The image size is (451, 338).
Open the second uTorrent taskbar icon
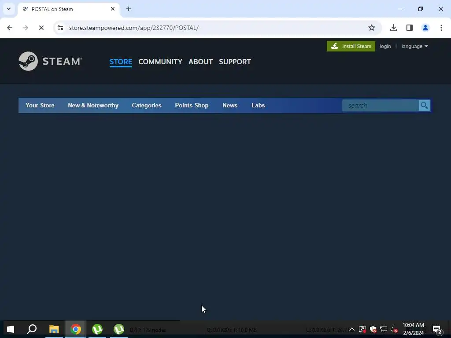119,329
